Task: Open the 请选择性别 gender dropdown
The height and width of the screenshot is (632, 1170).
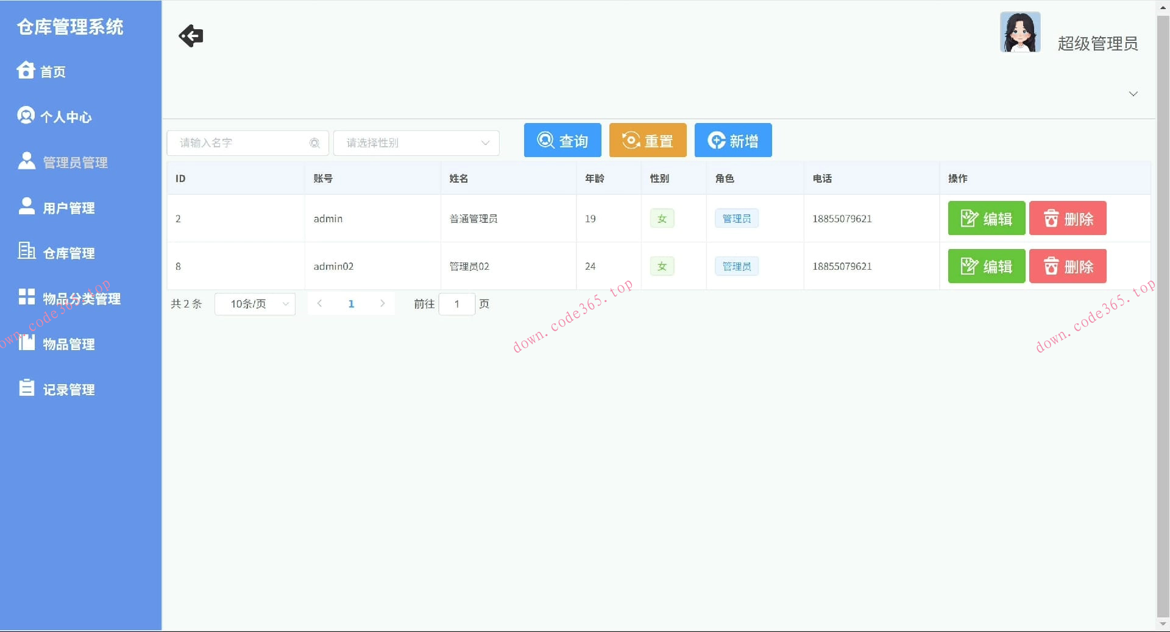Action: tap(416, 143)
